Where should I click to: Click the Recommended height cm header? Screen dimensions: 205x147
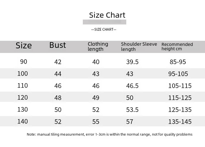(x=177, y=46)
